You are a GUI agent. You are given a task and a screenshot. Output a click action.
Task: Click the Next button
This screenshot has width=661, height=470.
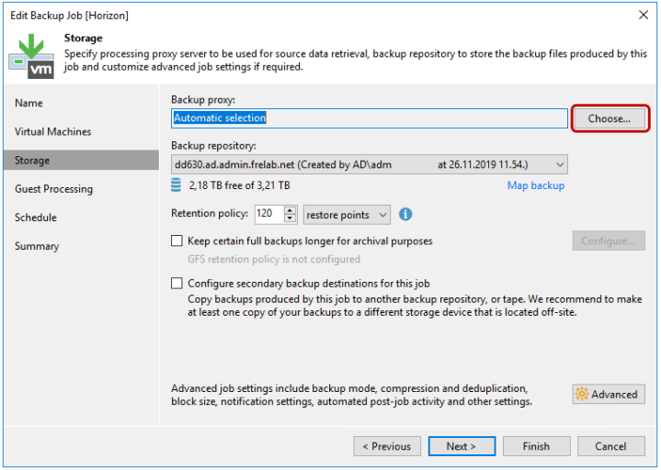click(461, 446)
